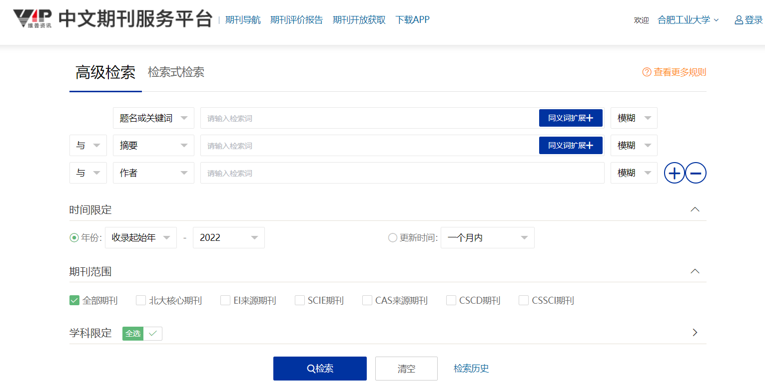Image resolution: width=765 pixels, height=387 pixels.
Task: Expand the 学科限定 section
Action: tap(695, 333)
